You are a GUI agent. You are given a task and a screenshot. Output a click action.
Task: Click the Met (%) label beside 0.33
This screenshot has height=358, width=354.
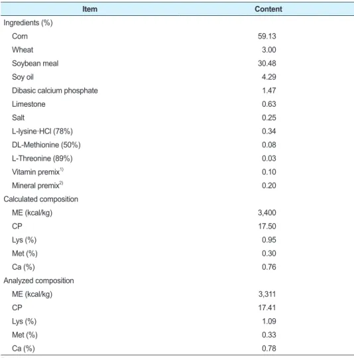[x=25, y=335]
